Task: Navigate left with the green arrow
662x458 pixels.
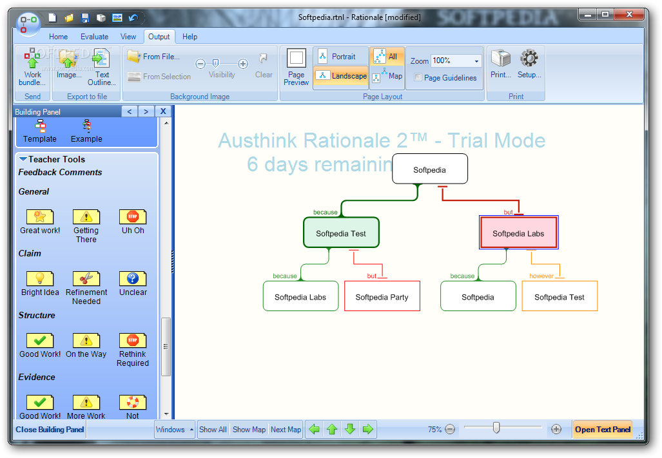Action: click(314, 429)
